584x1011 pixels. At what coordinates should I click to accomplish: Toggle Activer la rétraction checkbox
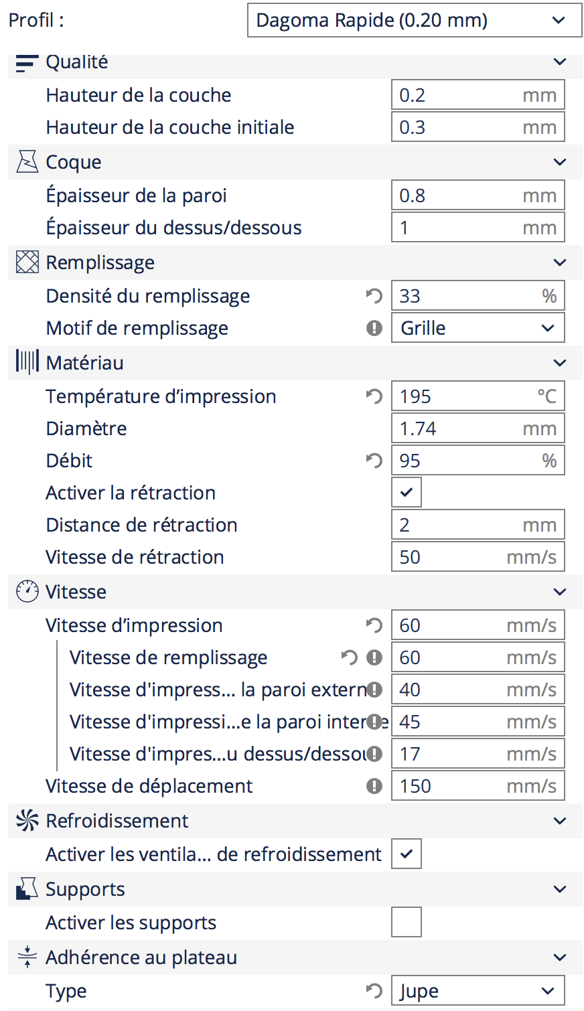[x=407, y=493]
